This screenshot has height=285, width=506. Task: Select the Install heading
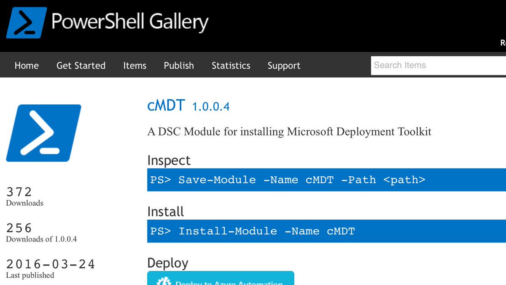(166, 212)
